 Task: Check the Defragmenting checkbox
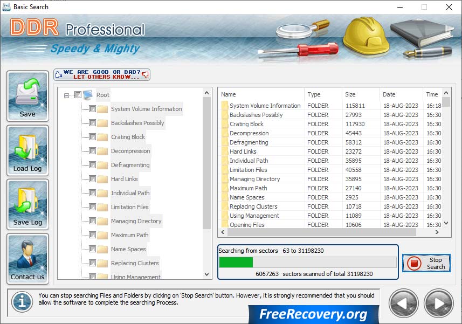pyautogui.click(x=92, y=164)
